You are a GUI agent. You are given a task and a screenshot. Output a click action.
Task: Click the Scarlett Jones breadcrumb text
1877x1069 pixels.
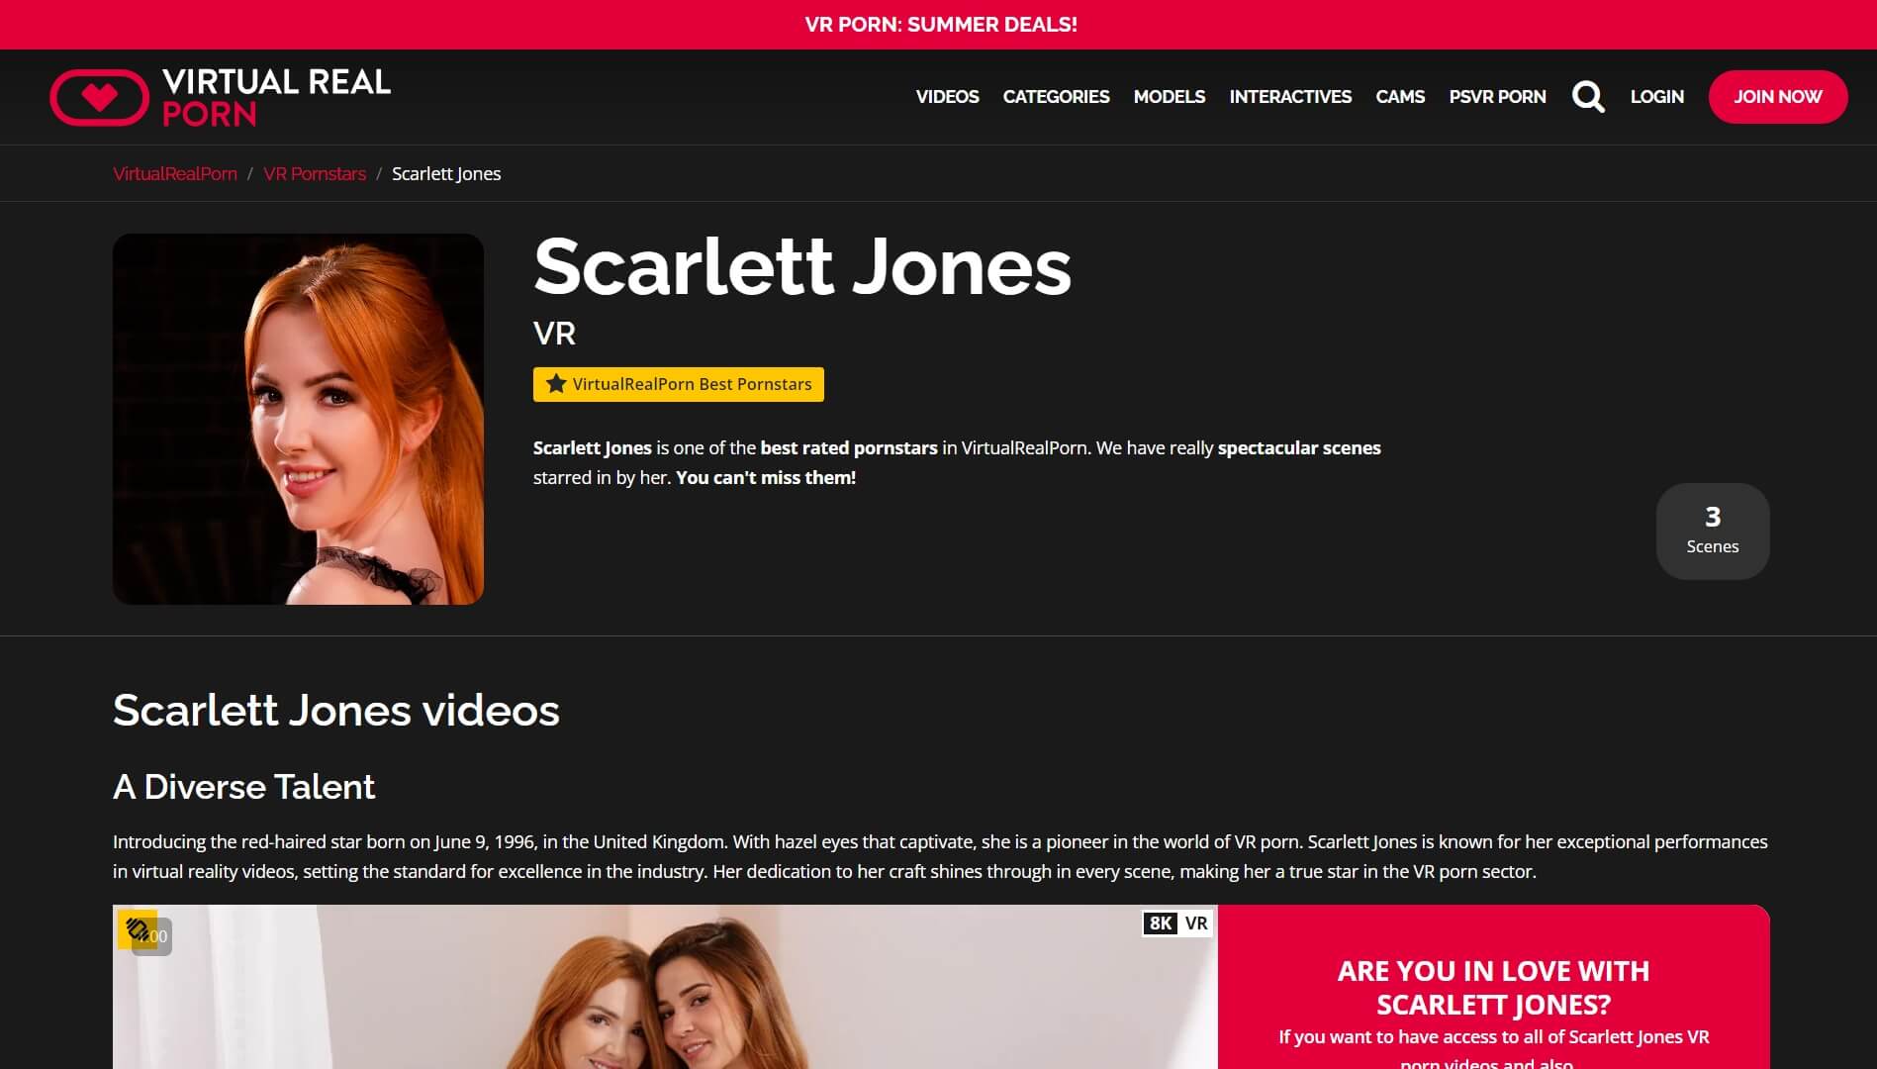(x=446, y=174)
